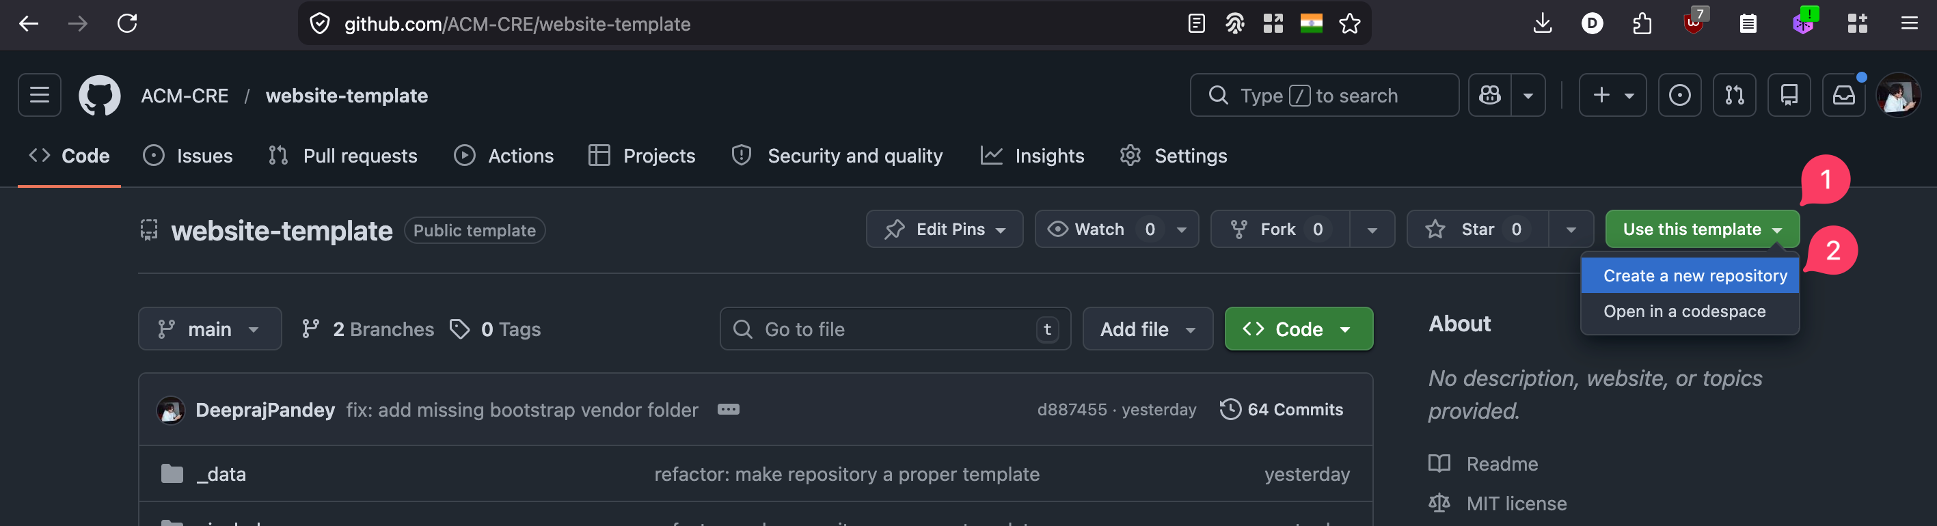
Task: Open the main branch selector dropdown
Action: coord(210,329)
